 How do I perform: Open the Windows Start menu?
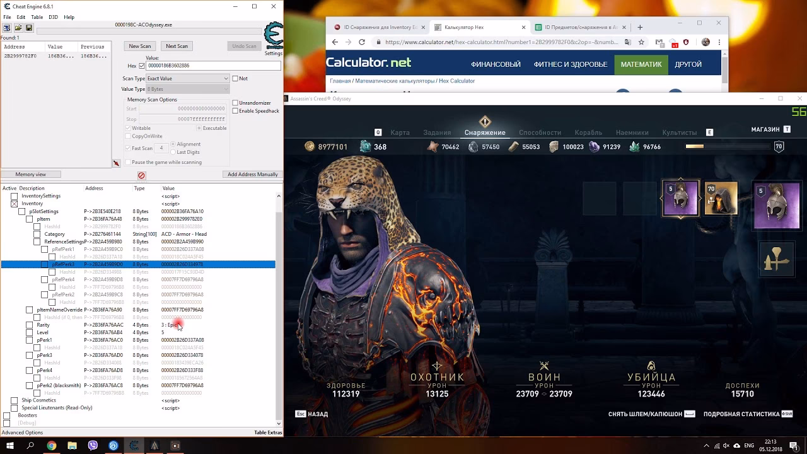[10, 446]
